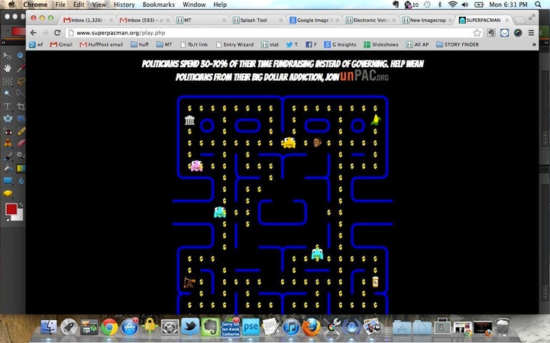Open the 'HuffPost email' bookmark
This screenshot has width=550, height=343.
coord(101,44)
